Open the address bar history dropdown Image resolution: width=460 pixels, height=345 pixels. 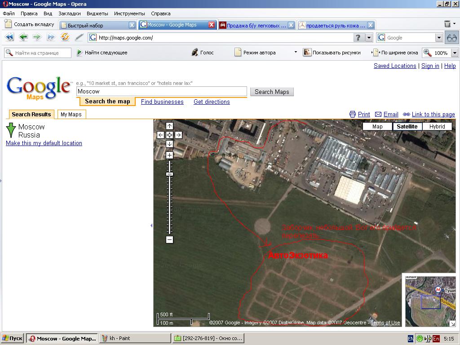[x=369, y=38]
